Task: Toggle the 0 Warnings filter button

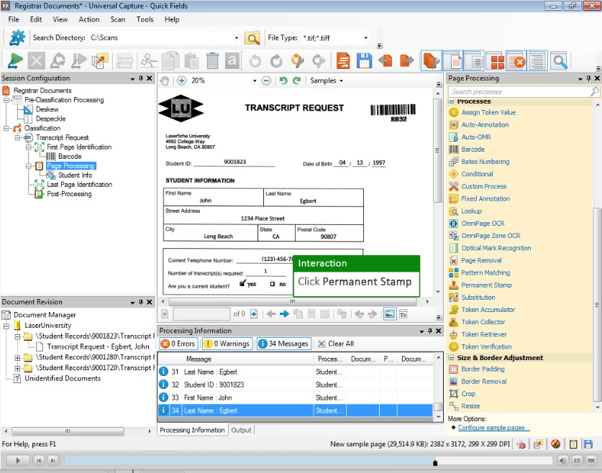Action: pos(227,344)
